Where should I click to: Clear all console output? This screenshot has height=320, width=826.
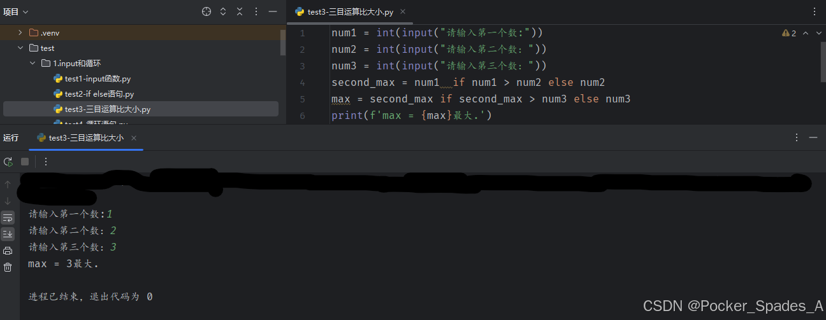point(8,267)
